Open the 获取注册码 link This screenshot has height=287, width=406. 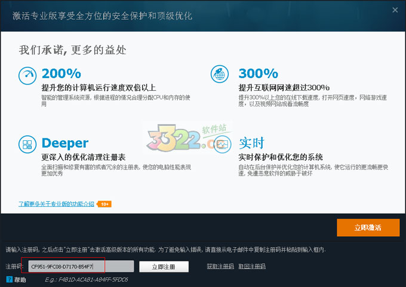(x=220, y=266)
